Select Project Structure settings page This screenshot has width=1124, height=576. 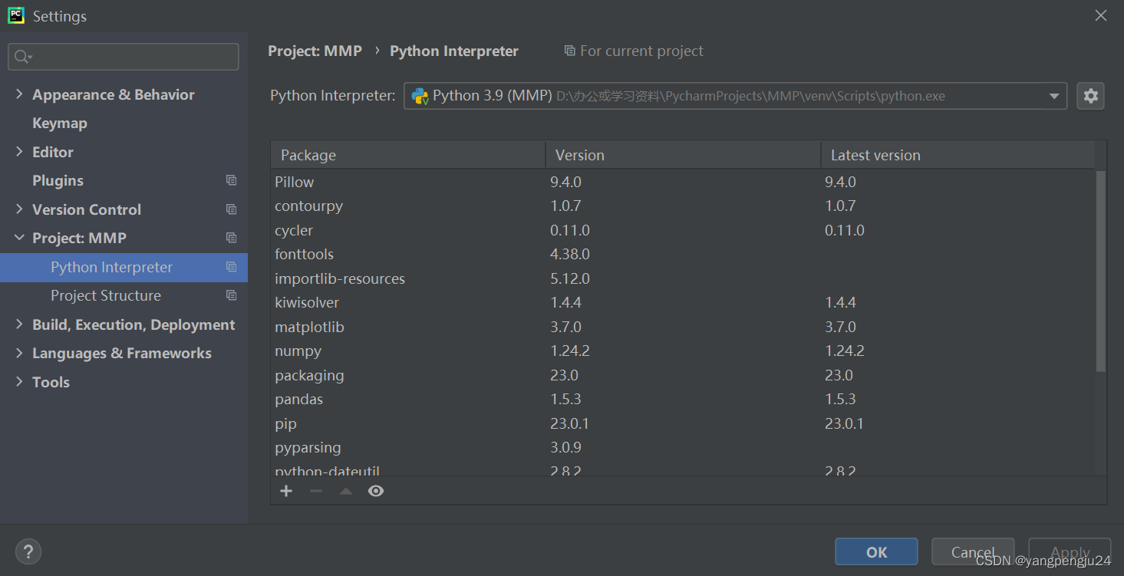[106, 295]
